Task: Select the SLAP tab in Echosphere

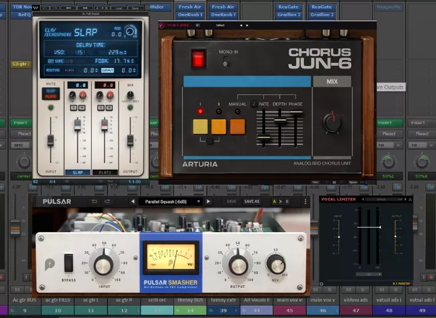Action: tap(78, 173)
